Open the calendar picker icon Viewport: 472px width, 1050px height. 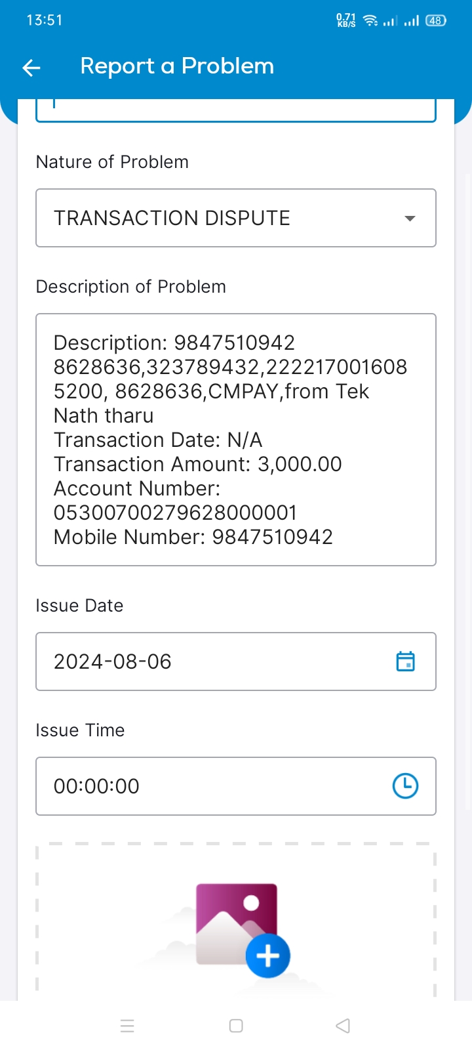pyautogui.click(x=406, y=661)
